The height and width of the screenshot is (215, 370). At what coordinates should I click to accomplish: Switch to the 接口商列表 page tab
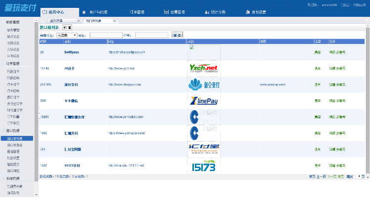(93, 21)
